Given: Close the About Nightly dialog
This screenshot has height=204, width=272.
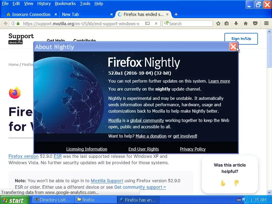Looking at the screenshot, I should coord(233,46).
